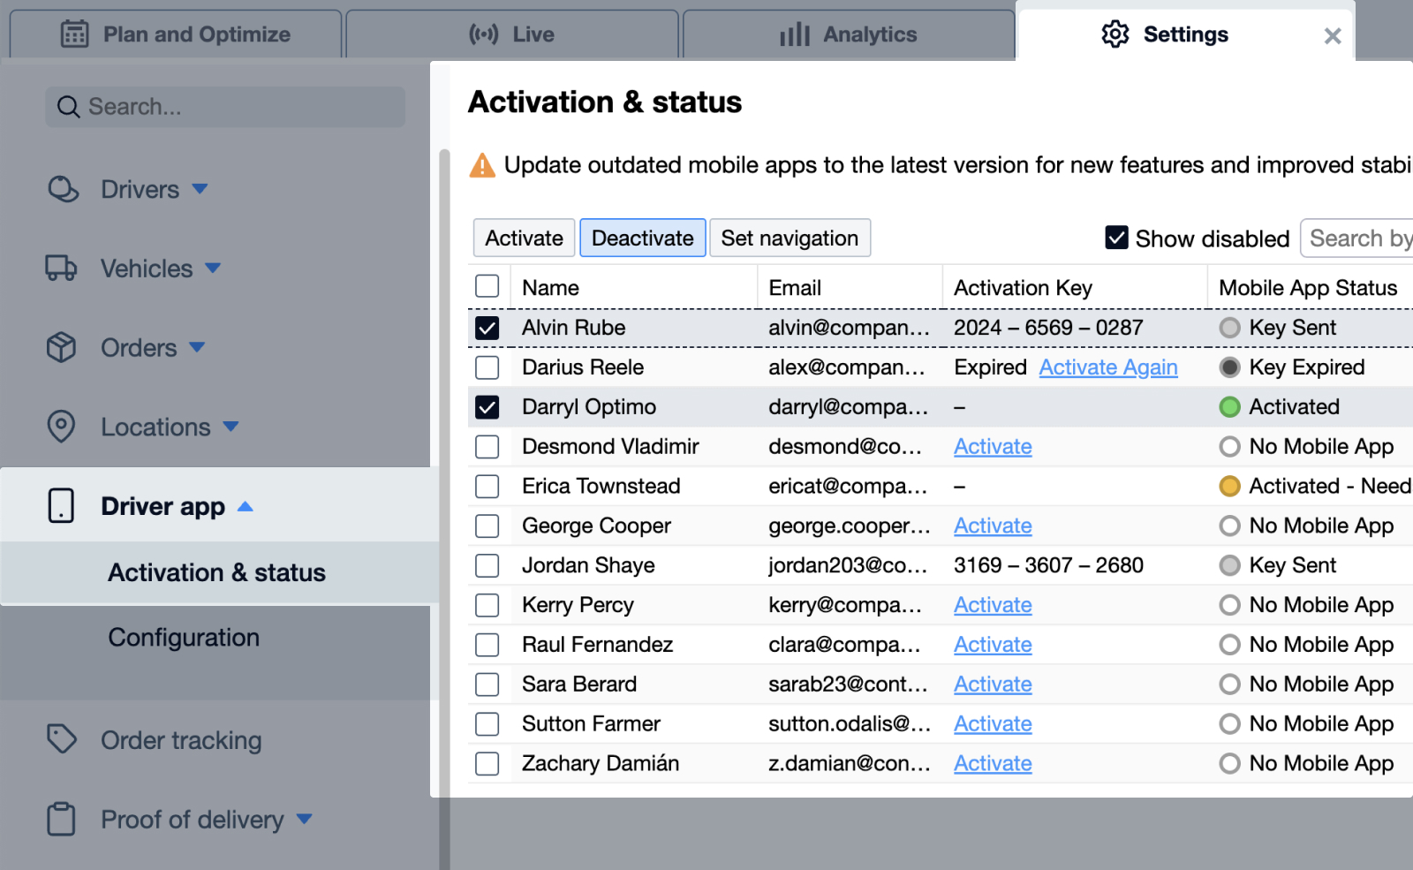Click activation key 3169 – 3607 – 2680

[1048, 565]
